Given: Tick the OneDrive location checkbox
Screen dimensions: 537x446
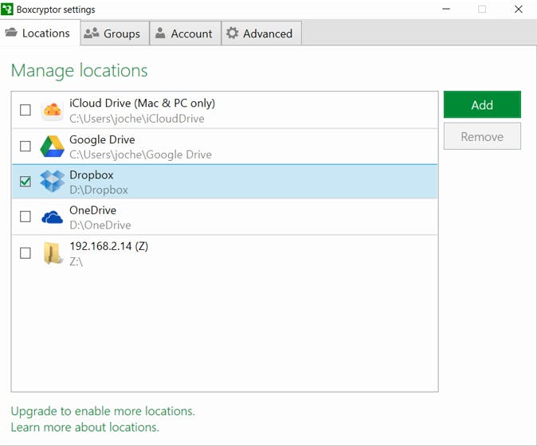Looking at the screenshot, I should (x=25, y=217).
